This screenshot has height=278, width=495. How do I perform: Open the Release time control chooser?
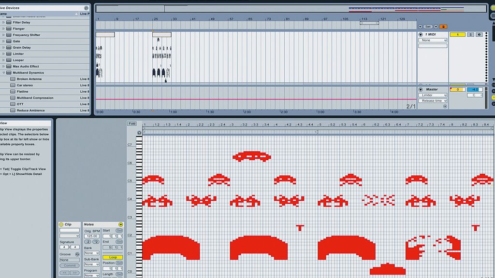pos(433,101)
